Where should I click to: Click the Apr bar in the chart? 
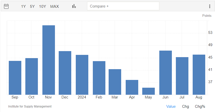pos(132,87)
